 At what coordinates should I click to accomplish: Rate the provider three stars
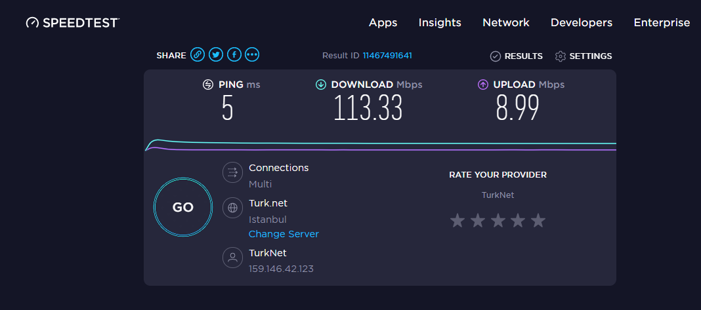tap(498, 220)
